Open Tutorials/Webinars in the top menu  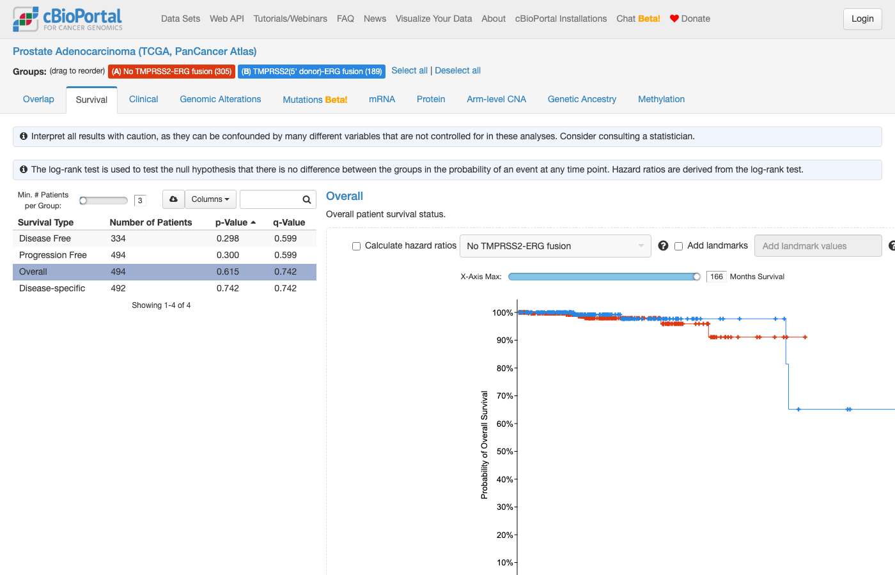coord(290,19)
